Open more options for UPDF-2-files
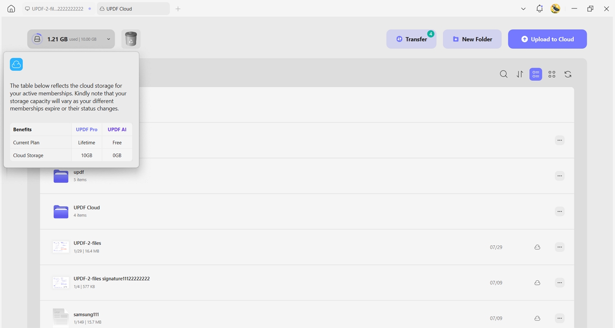The height and width of the screenshot is (328, 615). [560, 247]
